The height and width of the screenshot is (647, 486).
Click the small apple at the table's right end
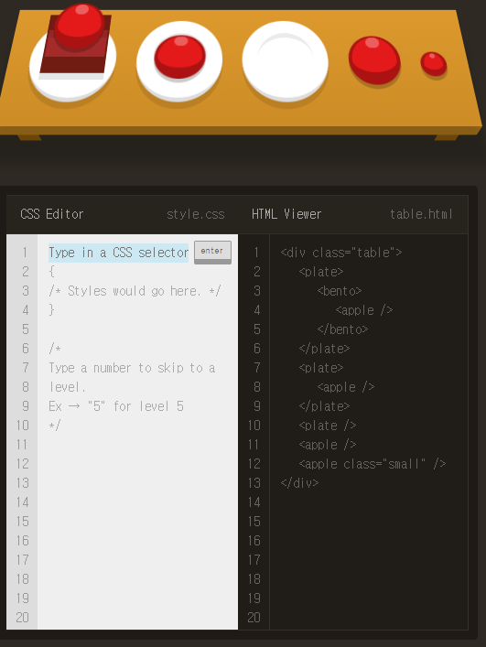[x=434, y=63]
